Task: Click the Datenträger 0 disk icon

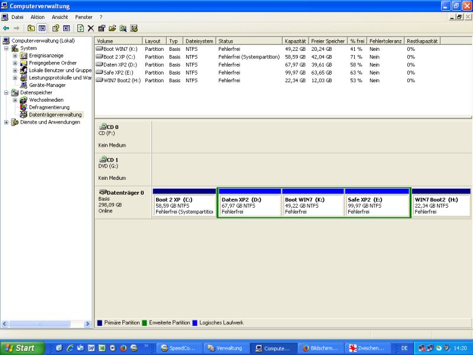Action: pyautogui.click(x=103, y=192)
